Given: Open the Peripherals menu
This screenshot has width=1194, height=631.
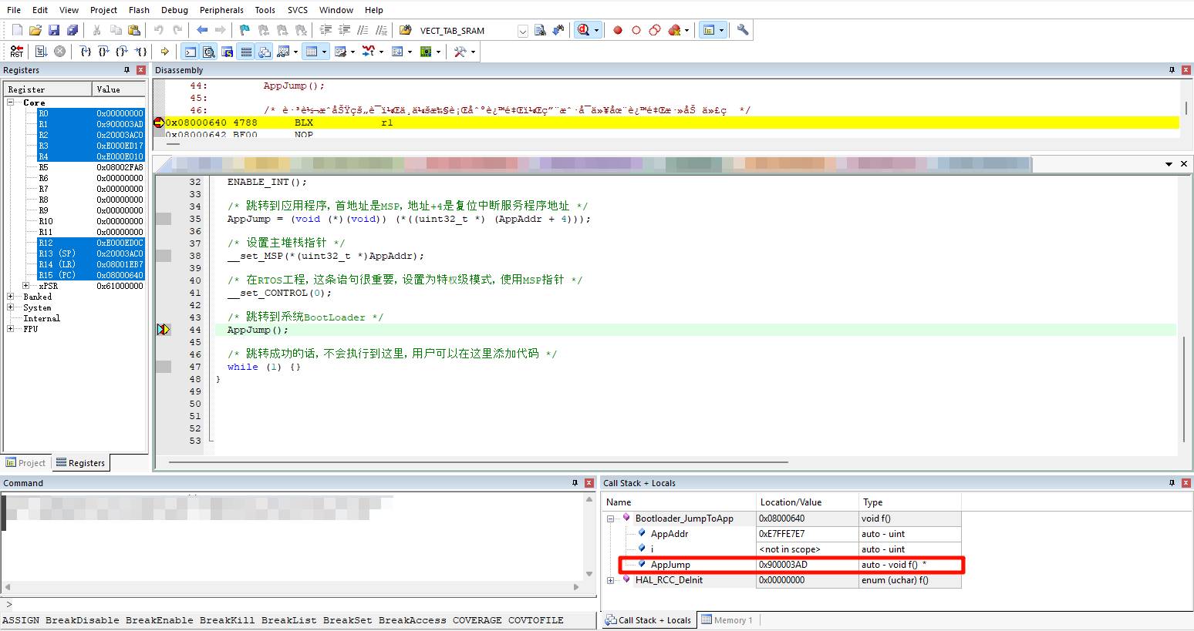Looking at the screenshot, I should click(221, 10).
